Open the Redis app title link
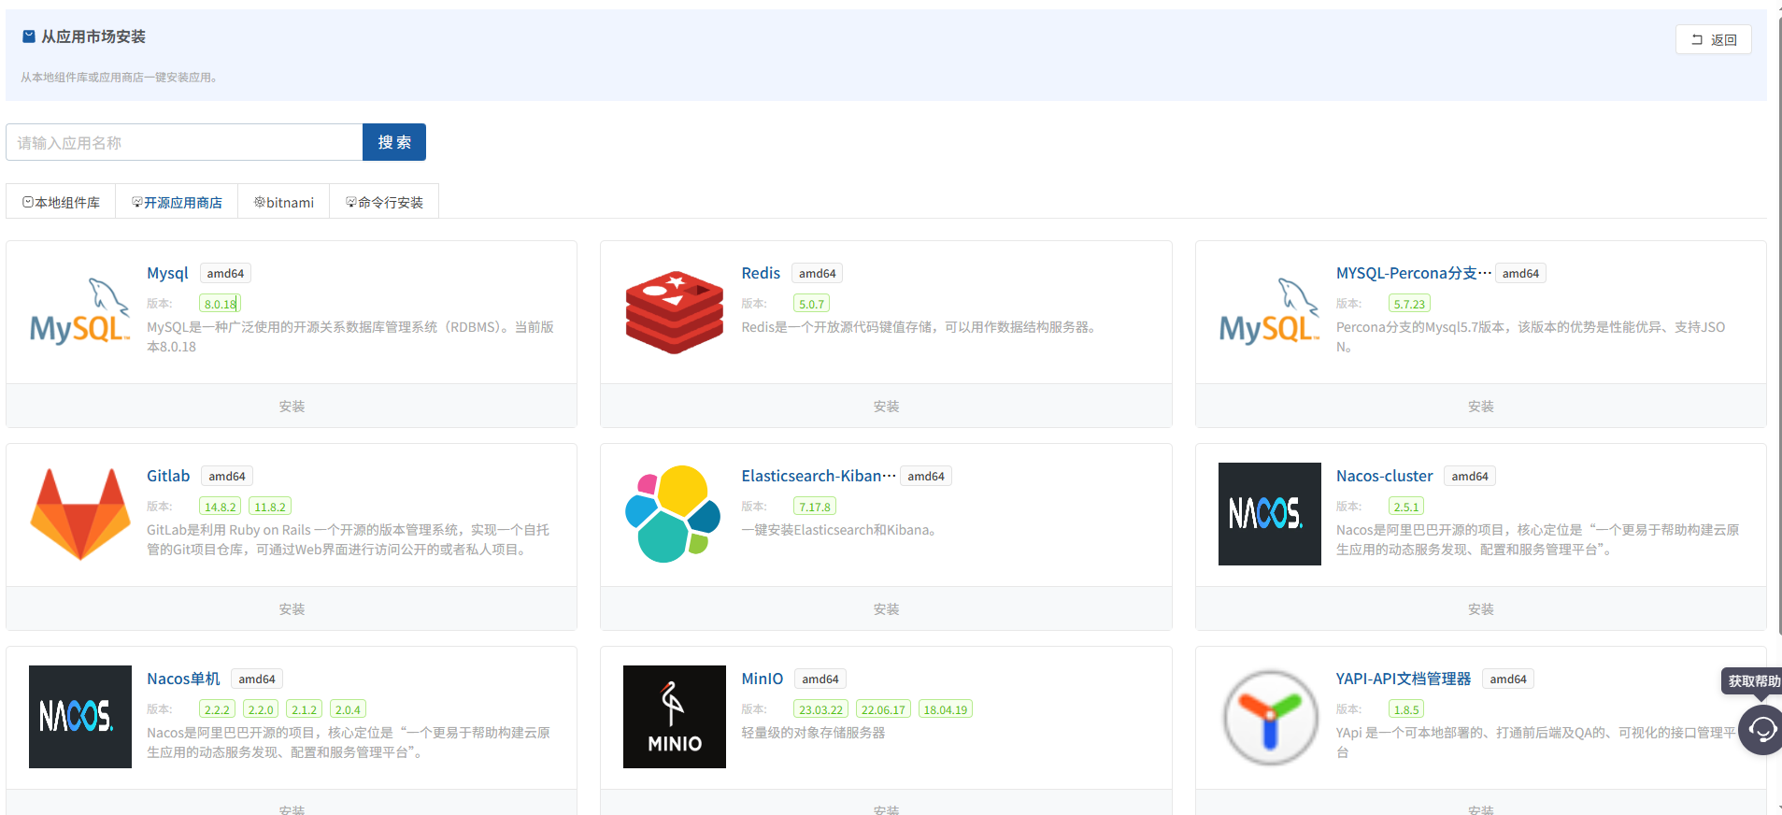Image resolution: width=1782 pixels, height=815 pixels. [x=761, y=273]
